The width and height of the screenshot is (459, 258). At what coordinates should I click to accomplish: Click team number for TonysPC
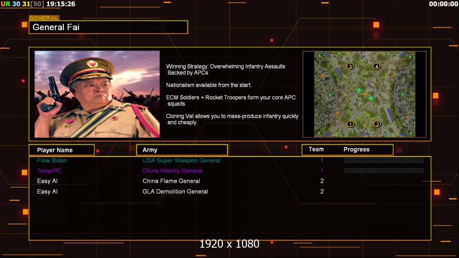(x=322, y=171)
